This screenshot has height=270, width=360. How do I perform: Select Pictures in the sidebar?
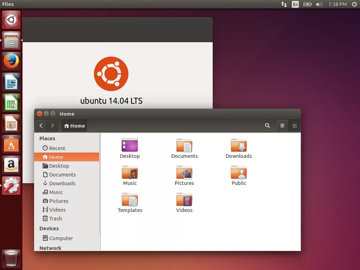(x=66, y=201)
